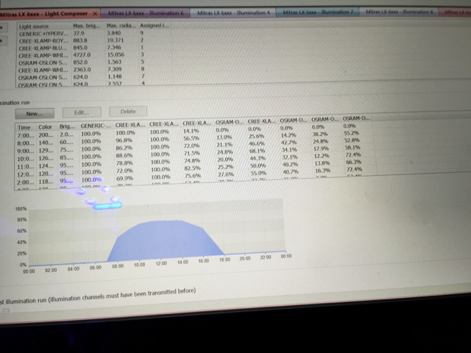
Task: Select the GENERIC-HYPERV light source row
Action: tap(44, 34)
